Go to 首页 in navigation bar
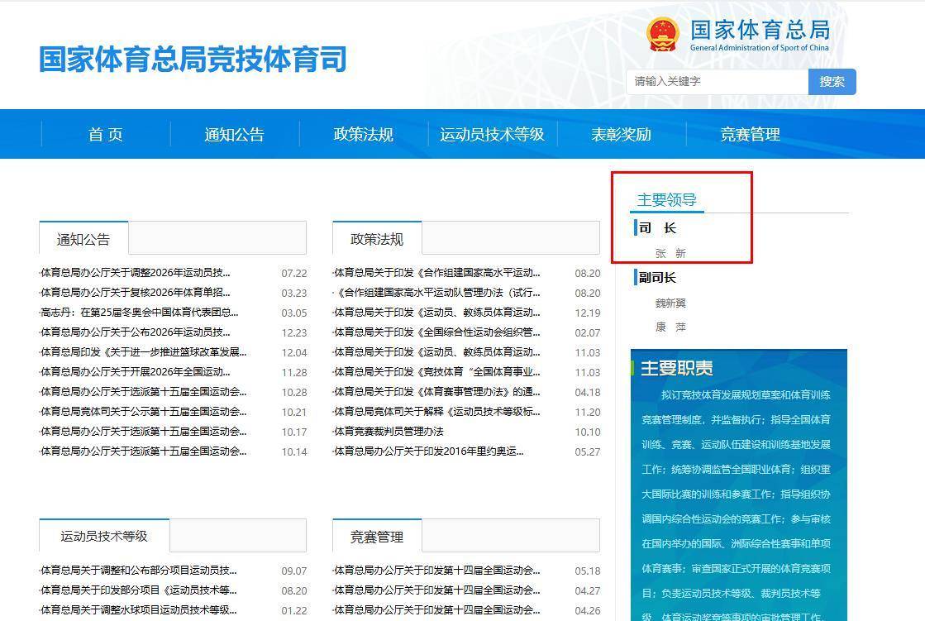The image size is (925, 621). click(x=106, y=135)
